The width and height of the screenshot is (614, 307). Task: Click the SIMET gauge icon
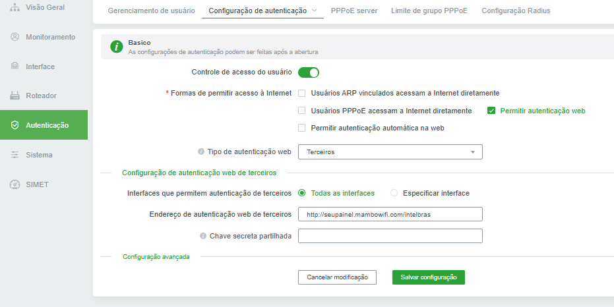click(x=15, y=184)
